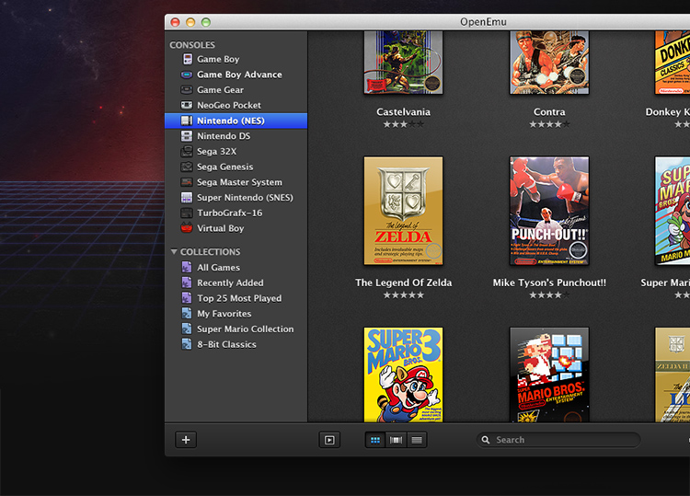Select Sega Master System console
The width and height of the screenshot is (690, 496).
pyautogui.click(x=236, y=182)
